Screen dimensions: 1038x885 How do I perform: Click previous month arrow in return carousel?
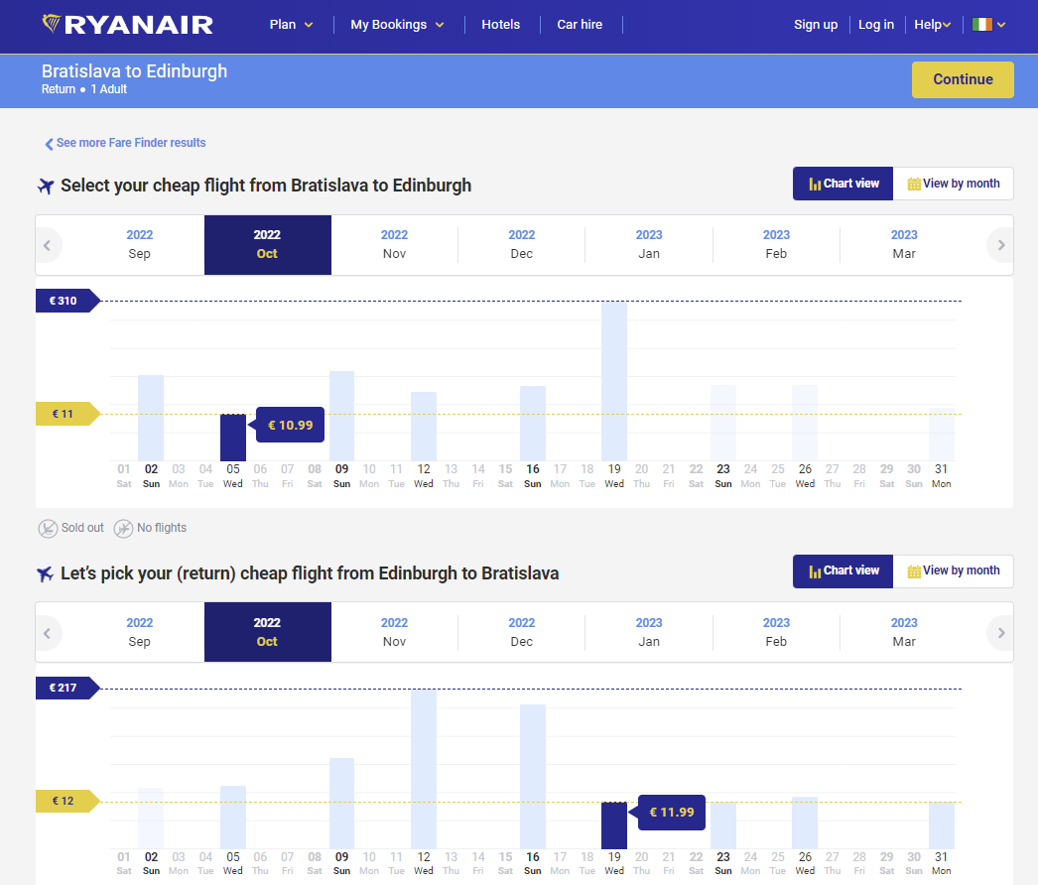[48, 633]
